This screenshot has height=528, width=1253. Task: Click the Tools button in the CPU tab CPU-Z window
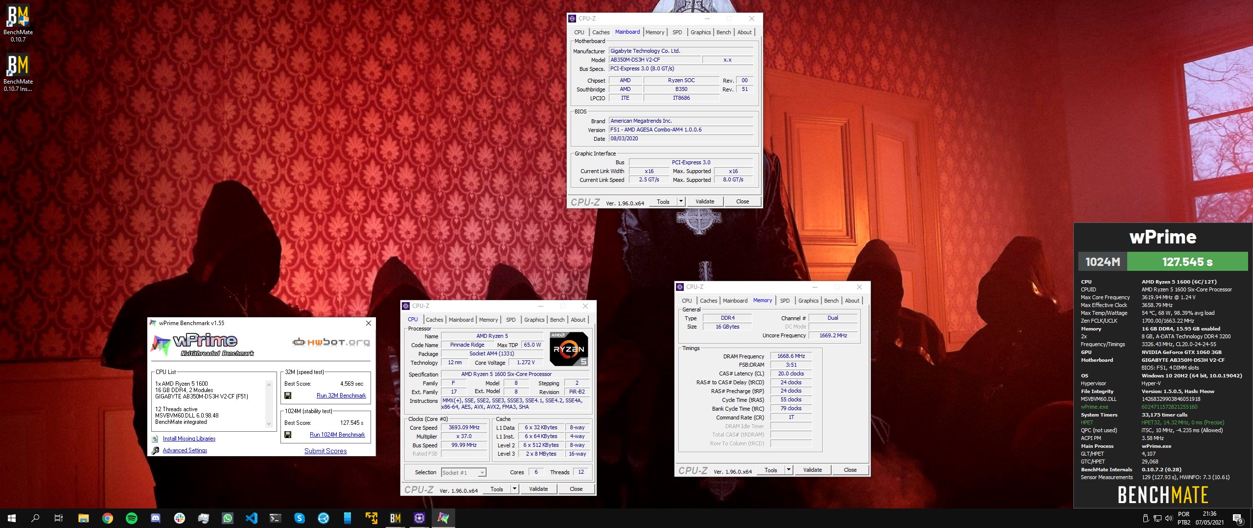point(497,489)
